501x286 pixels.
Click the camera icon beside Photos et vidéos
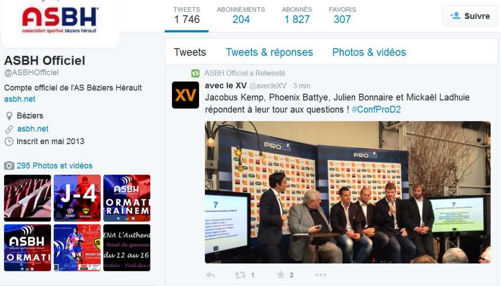pyautogui.click(x=9, y=166)
